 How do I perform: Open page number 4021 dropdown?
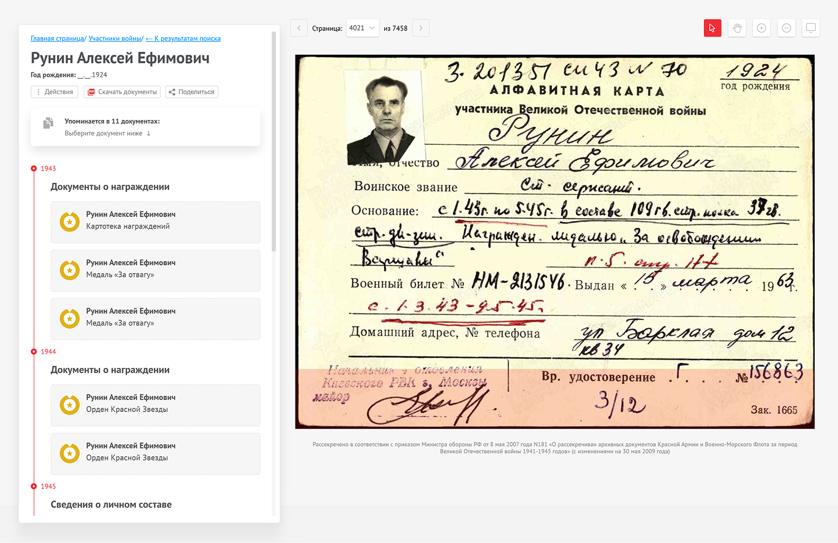(362, 28)
